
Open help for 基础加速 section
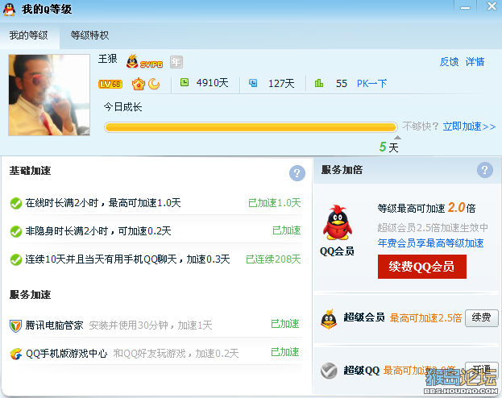(x=297, y=173)
